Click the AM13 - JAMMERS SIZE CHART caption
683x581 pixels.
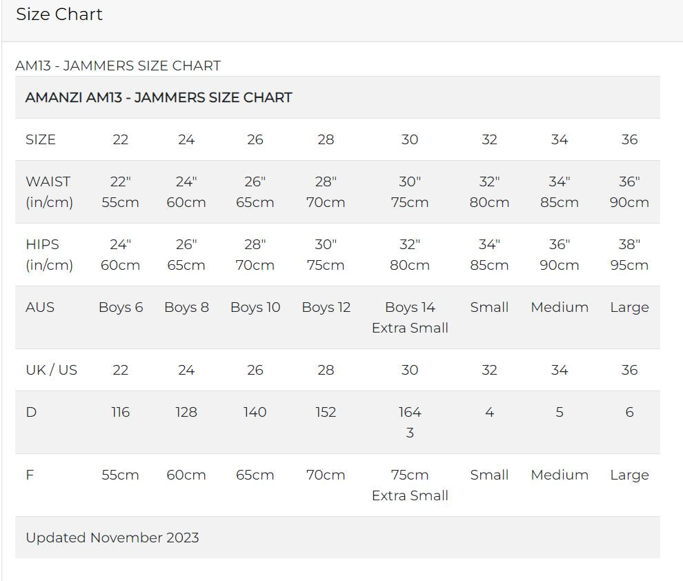pos(118,66)
